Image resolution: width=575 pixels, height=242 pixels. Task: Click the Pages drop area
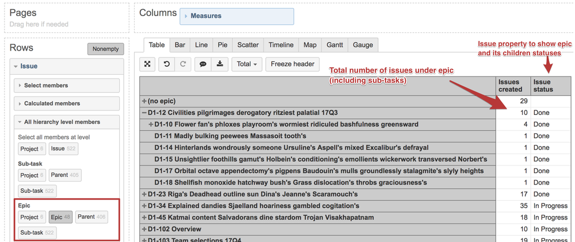(x=66, y=18)
